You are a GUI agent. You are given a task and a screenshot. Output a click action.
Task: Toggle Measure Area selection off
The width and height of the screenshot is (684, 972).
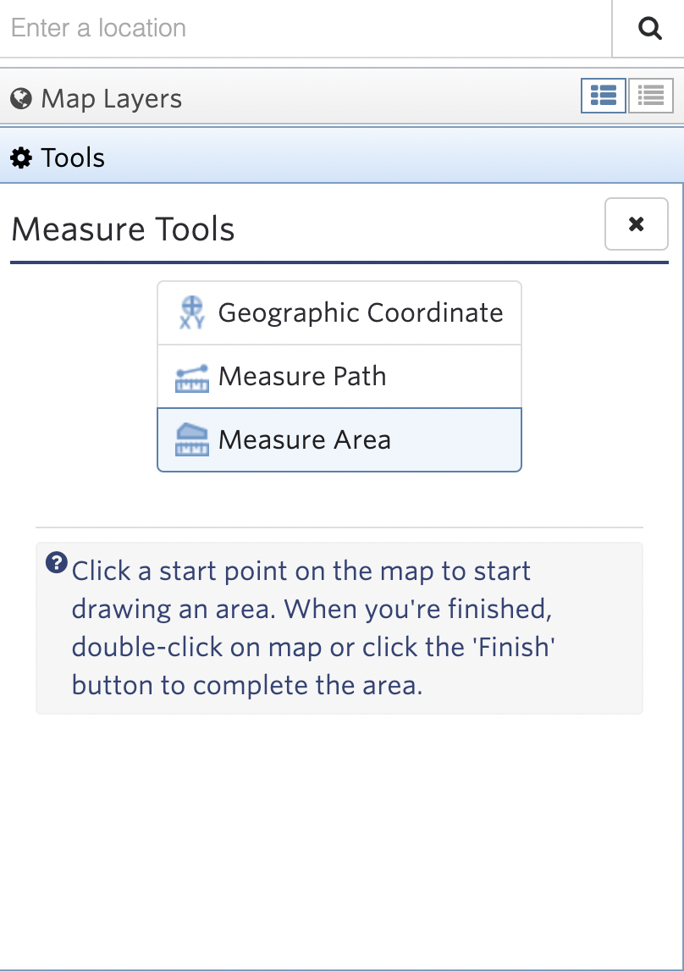click(x=339, y=439)
